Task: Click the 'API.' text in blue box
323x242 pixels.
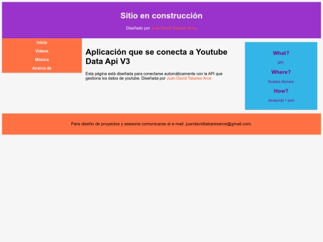Action: click(x=281, y=63)
